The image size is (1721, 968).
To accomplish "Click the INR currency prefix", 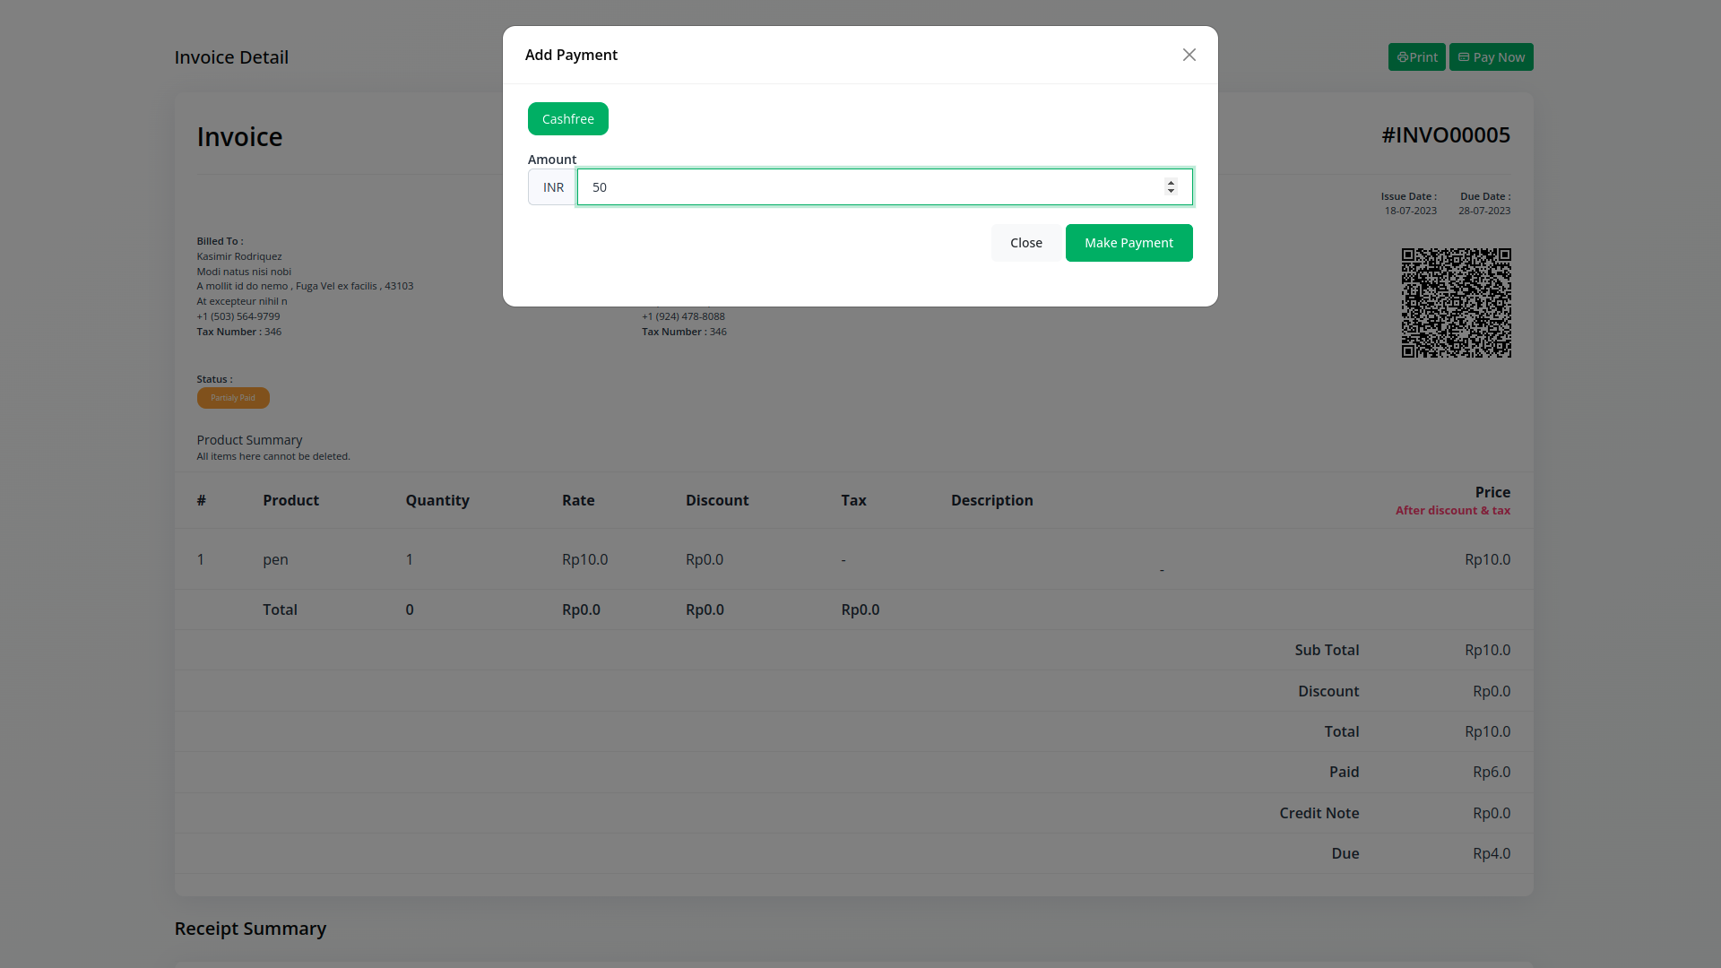I will click(x=553, y=187).
